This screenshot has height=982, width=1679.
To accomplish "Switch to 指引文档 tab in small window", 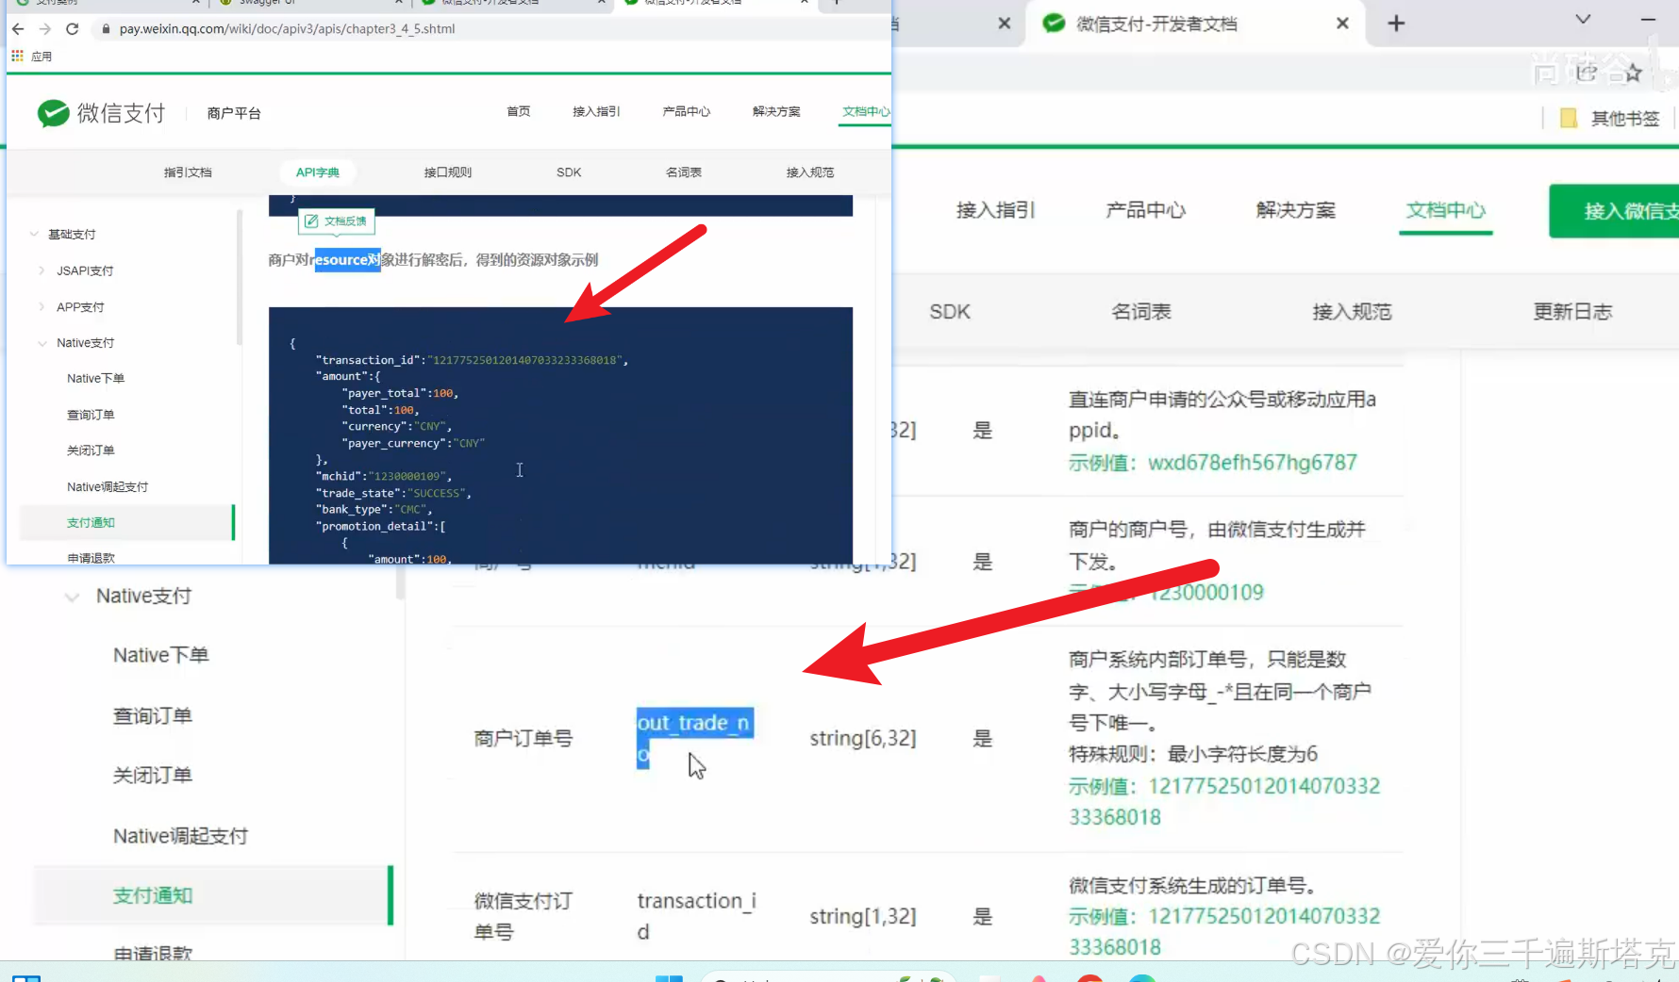I will pos(188,172).
